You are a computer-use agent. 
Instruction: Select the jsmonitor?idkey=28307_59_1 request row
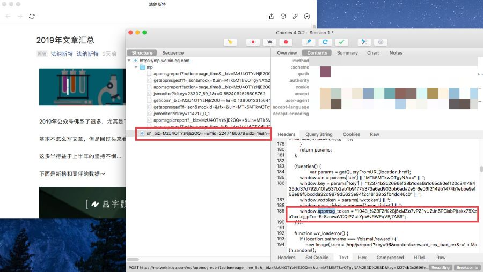coord(209,93)
